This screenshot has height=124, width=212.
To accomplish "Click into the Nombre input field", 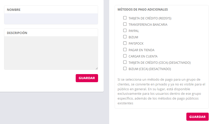I will point(51,19).
